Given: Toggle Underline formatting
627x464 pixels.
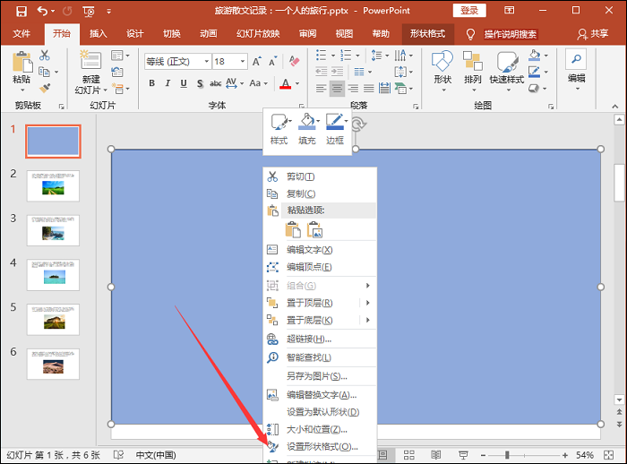Looking at the screenshot, I should pos(184,83).
